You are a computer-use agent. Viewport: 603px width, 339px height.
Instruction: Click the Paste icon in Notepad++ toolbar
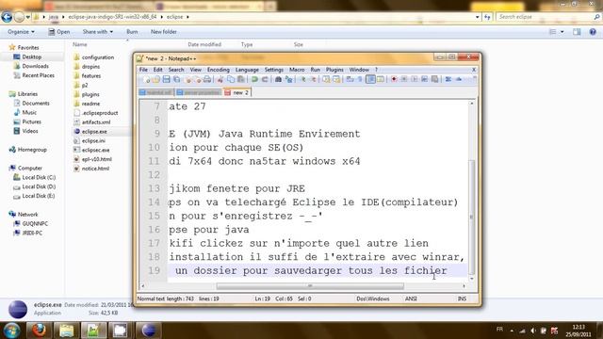pyautogui.click(x=241, y=79)
